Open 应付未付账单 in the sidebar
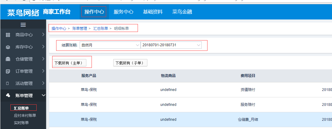The width and height of the screenshot is (332, 129). coord(25,115)
